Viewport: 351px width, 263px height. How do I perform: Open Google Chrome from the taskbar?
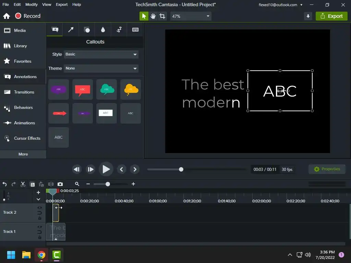pos(41,255)
